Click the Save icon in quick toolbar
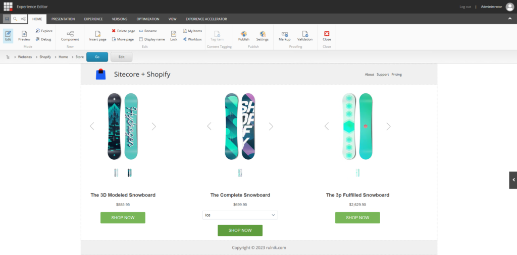 (x=7, y=19)
